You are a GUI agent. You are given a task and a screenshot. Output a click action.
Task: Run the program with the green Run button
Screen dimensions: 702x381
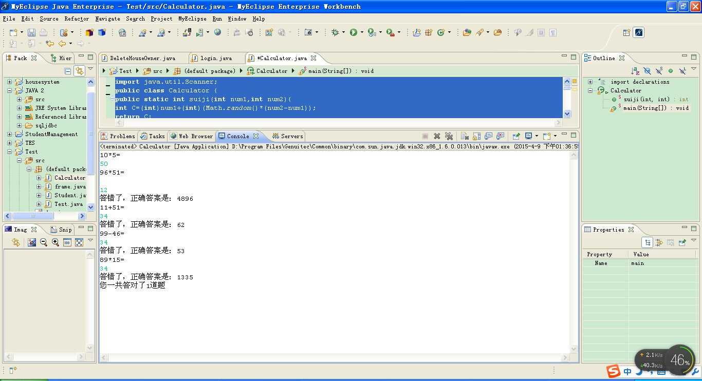354,32
